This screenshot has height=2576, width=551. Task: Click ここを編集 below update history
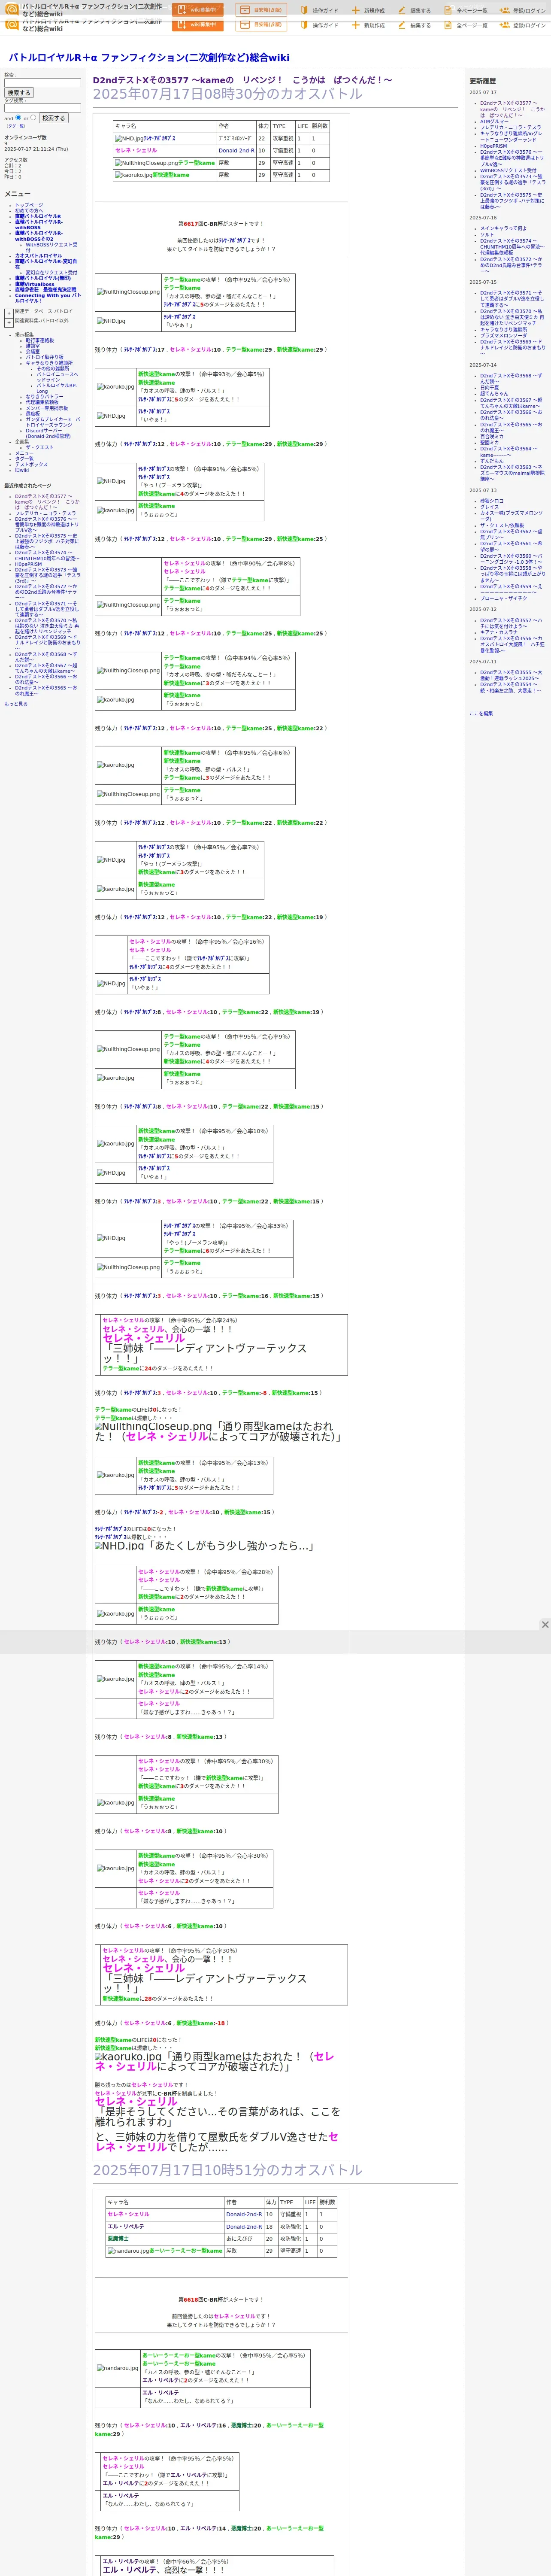coord(481,714)
